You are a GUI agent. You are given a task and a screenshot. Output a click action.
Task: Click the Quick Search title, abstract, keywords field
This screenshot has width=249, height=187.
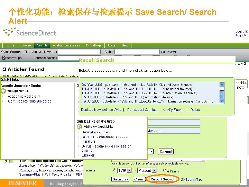79,52
